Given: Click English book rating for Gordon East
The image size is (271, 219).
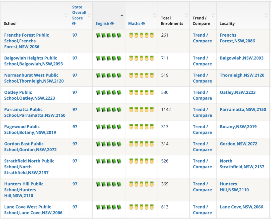Looking at the screenshot, I should [x=109, y=144].
